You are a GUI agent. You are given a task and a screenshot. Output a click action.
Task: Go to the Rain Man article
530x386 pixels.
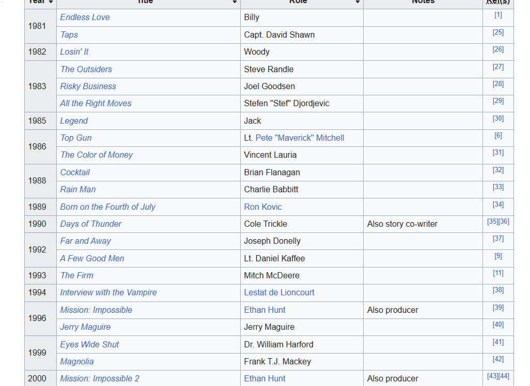[78, 189]
